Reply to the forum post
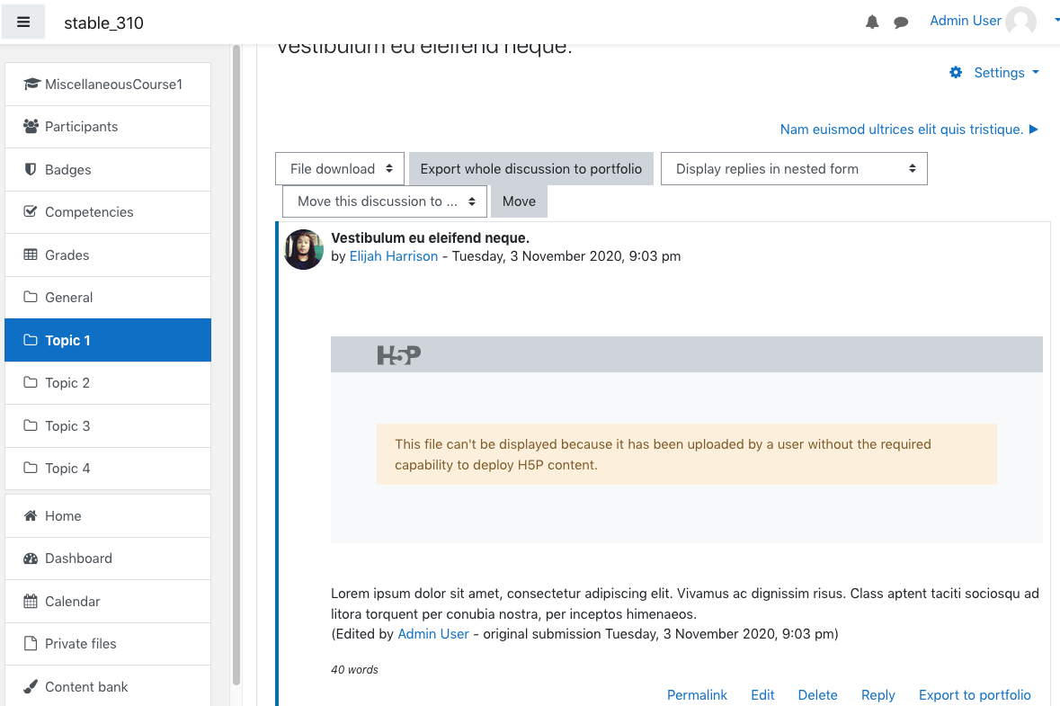The height and width of the screenshot is (706, 1060). click(x=877, y=694)
